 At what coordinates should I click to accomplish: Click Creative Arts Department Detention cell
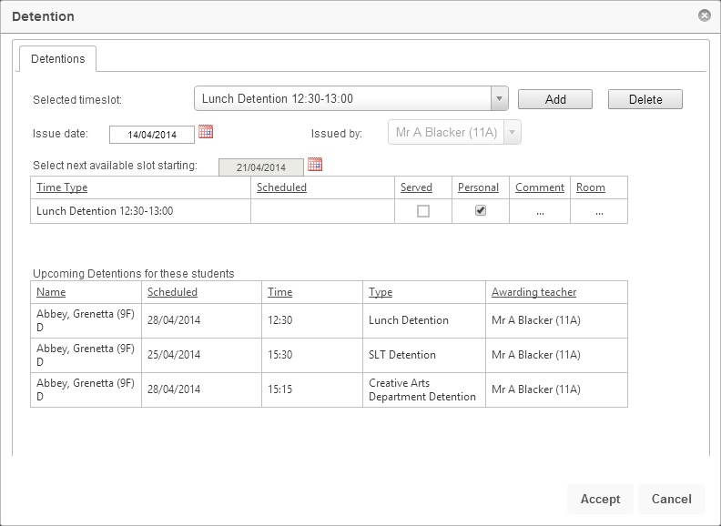(x=422, y=389)
